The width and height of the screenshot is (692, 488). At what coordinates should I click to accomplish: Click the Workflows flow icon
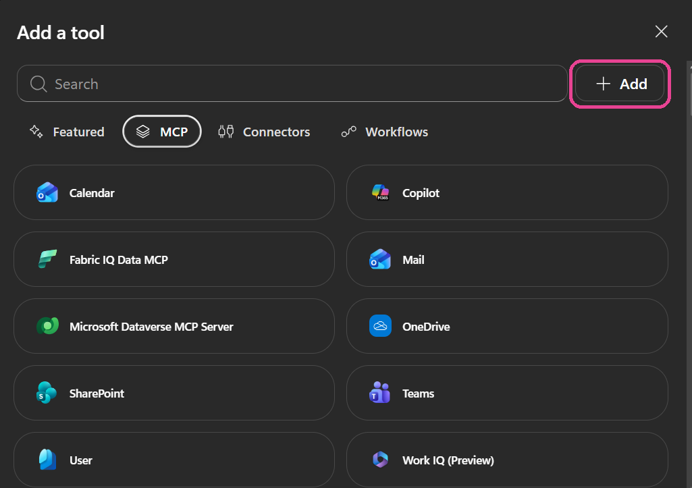pyautogui.click(x=348, y=132)
